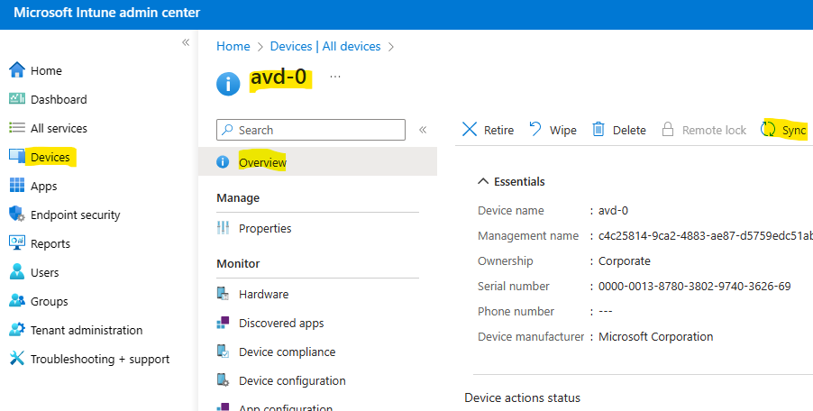Select Overview in the device menu

(x=317, y=162)
